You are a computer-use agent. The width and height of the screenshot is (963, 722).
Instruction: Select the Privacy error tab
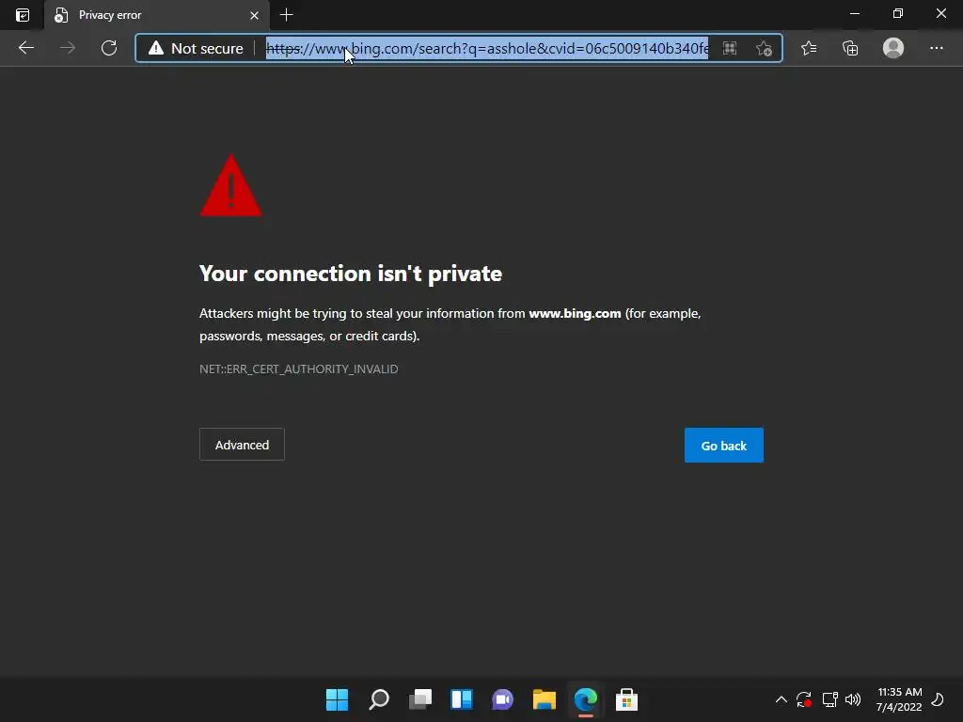point(157,15)
